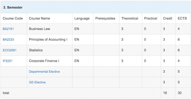Image resolution: width=191 pixels, height=99 pixels.
Task: Click the Practical column header
Action: tap(151, 18)
